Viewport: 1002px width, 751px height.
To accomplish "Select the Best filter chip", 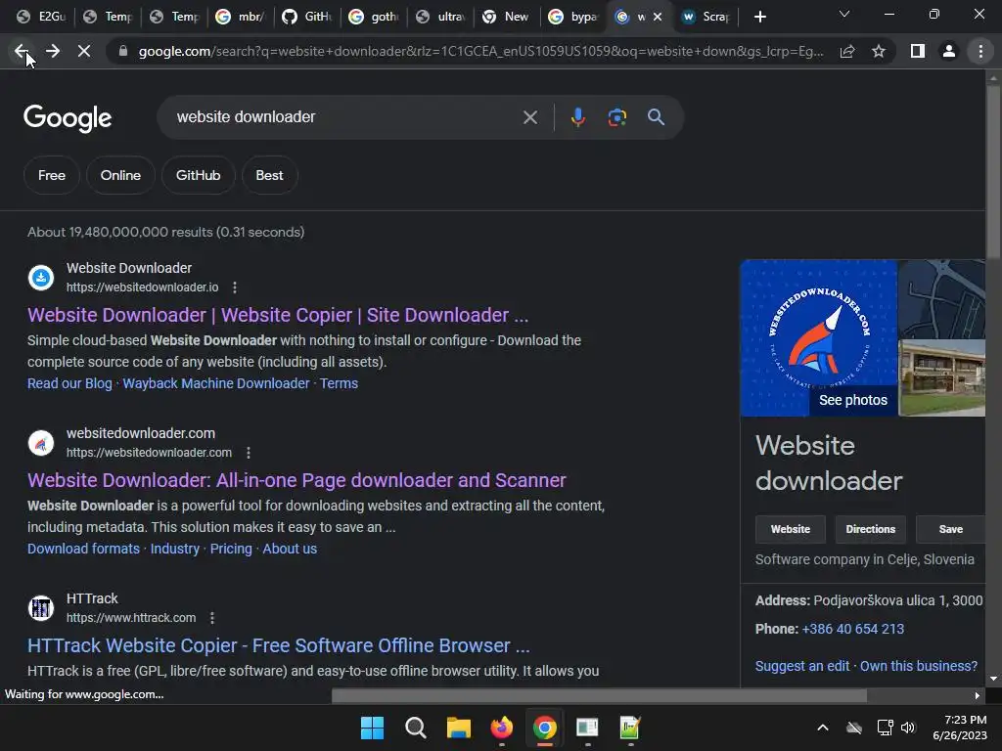I will tap(270, 175).
